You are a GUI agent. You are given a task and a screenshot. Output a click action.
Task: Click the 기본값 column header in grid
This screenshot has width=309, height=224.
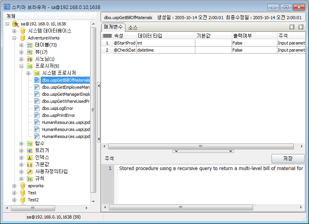pos(213,36)
